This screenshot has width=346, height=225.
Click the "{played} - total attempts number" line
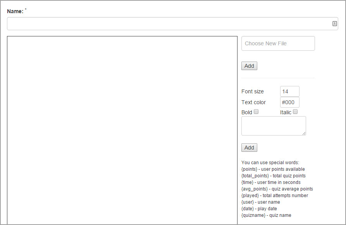pyautogui.click(x=275, y=196)
